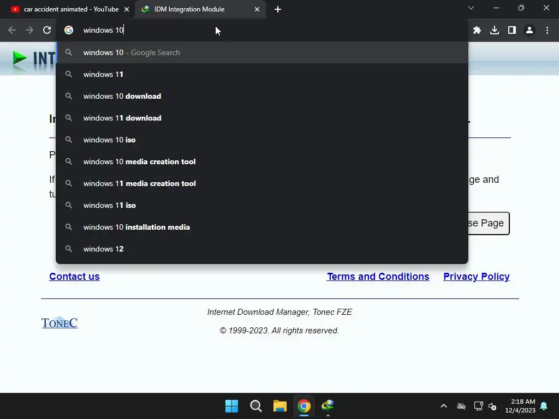Click the IDM green arrow logo
The height and width of the screenshot is (419, 559).
[20, 58]
